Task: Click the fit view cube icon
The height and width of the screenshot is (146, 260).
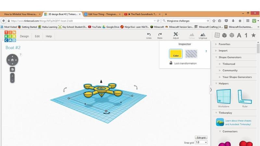Action: point(12,69)
